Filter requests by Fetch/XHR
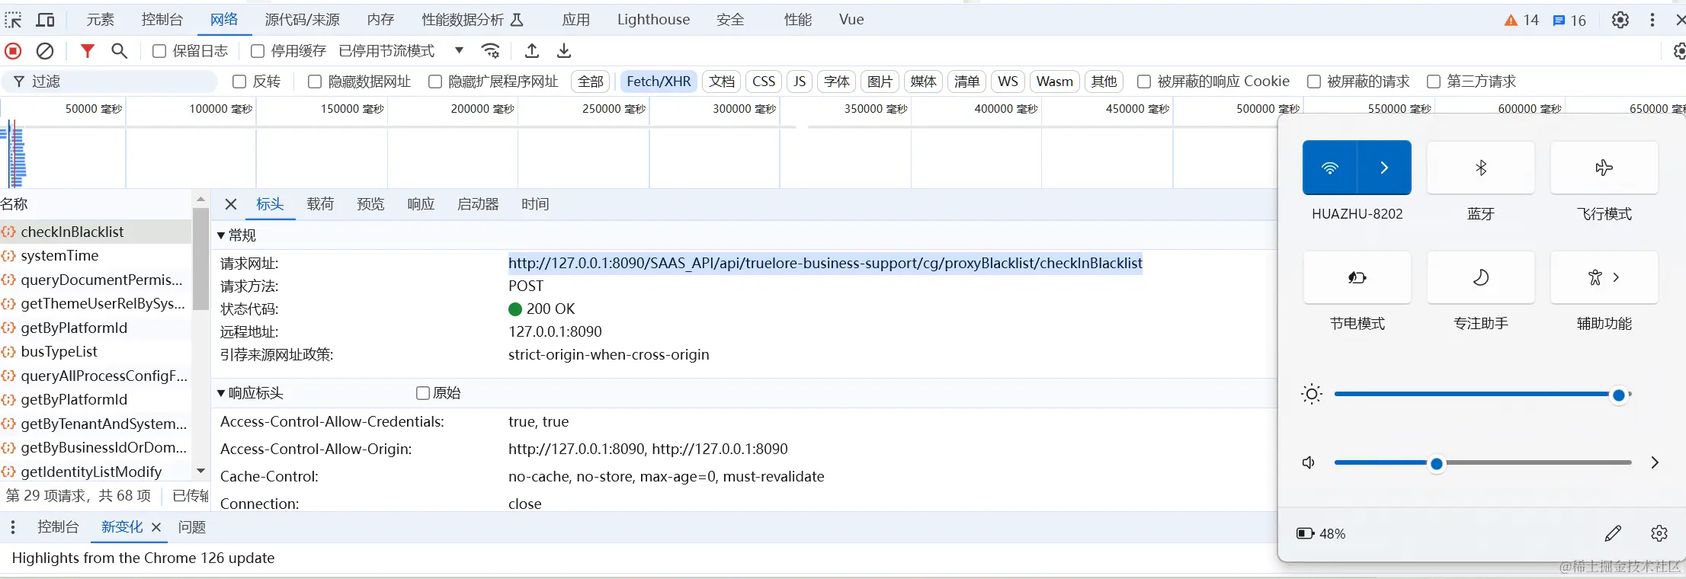Image resolution: width=1686 pixels, height=579 pixels. 659,82
